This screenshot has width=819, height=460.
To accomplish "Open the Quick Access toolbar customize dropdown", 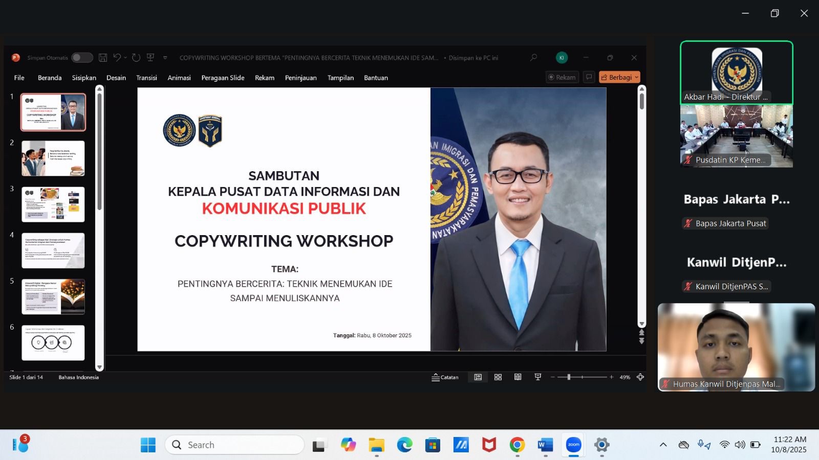I will pyautogui.click(x=165, y=58).
